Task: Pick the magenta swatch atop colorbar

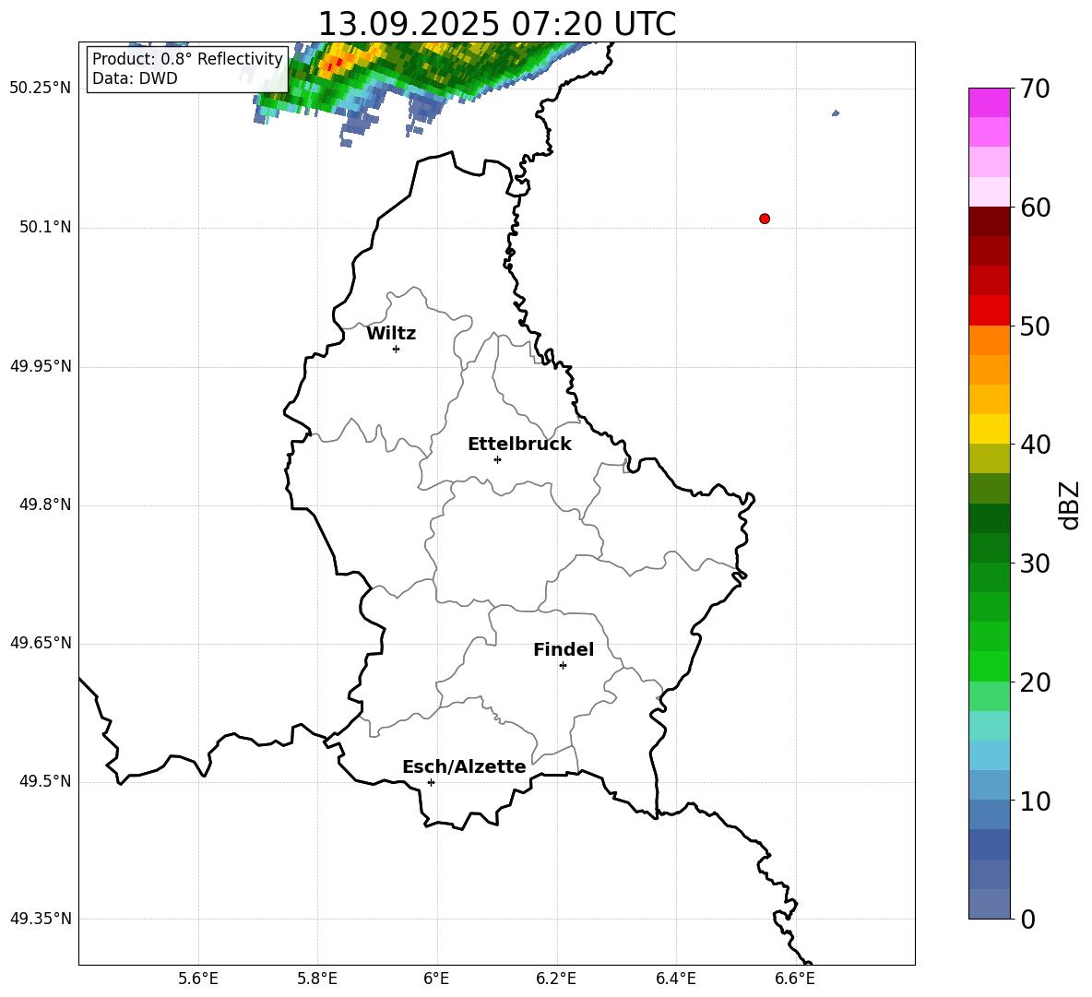Action: click(x=989, y=102)
